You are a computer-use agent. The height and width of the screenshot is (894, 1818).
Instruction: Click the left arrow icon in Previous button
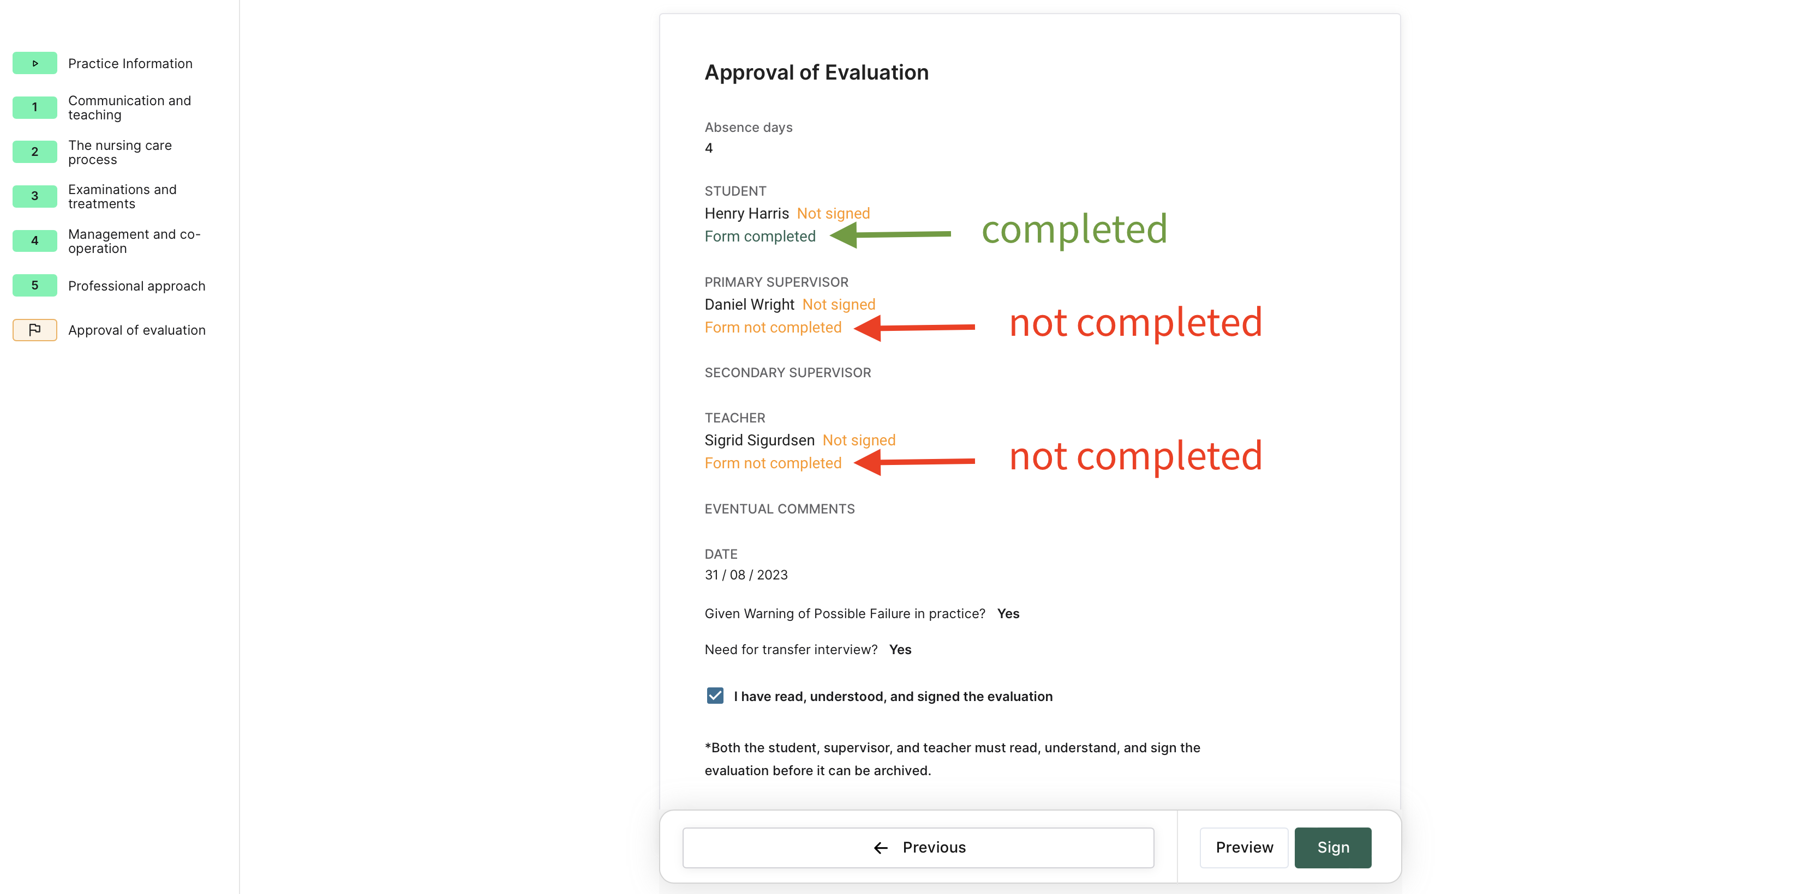tap(880, 848)
